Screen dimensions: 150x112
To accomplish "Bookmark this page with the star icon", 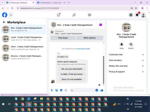I will (136, 8).
